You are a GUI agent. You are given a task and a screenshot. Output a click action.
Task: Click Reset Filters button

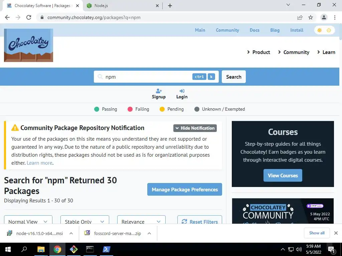tap(200, 220)
